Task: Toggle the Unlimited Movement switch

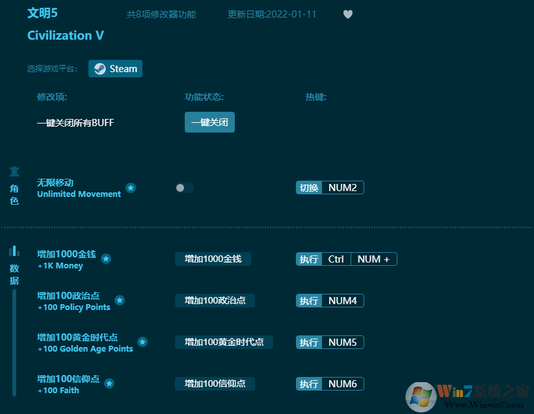Action: tap(185, 188)
